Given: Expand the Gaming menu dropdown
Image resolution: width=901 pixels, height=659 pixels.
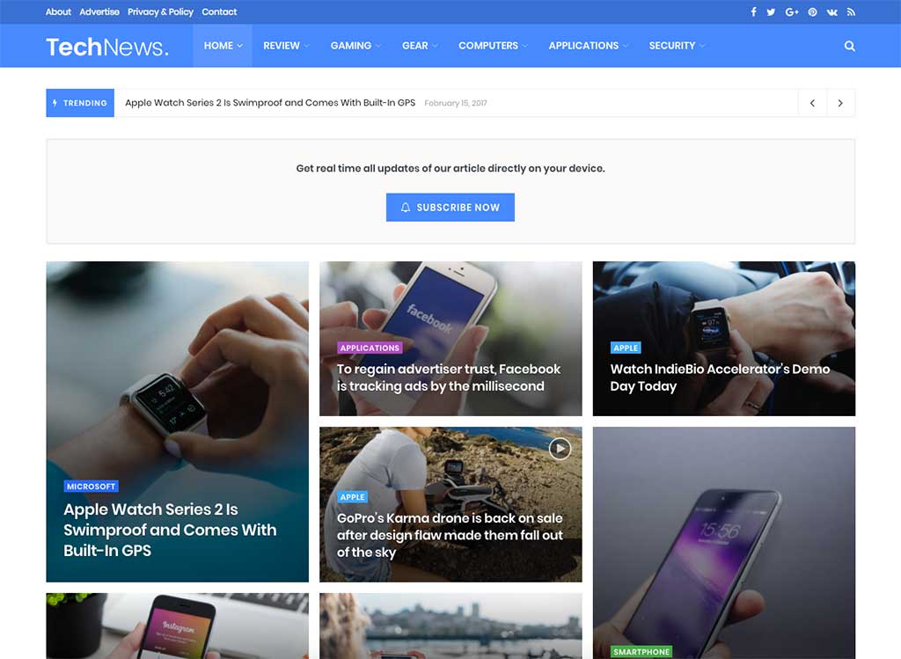Looking at the screenshot, I should click(x=355, y=46).
